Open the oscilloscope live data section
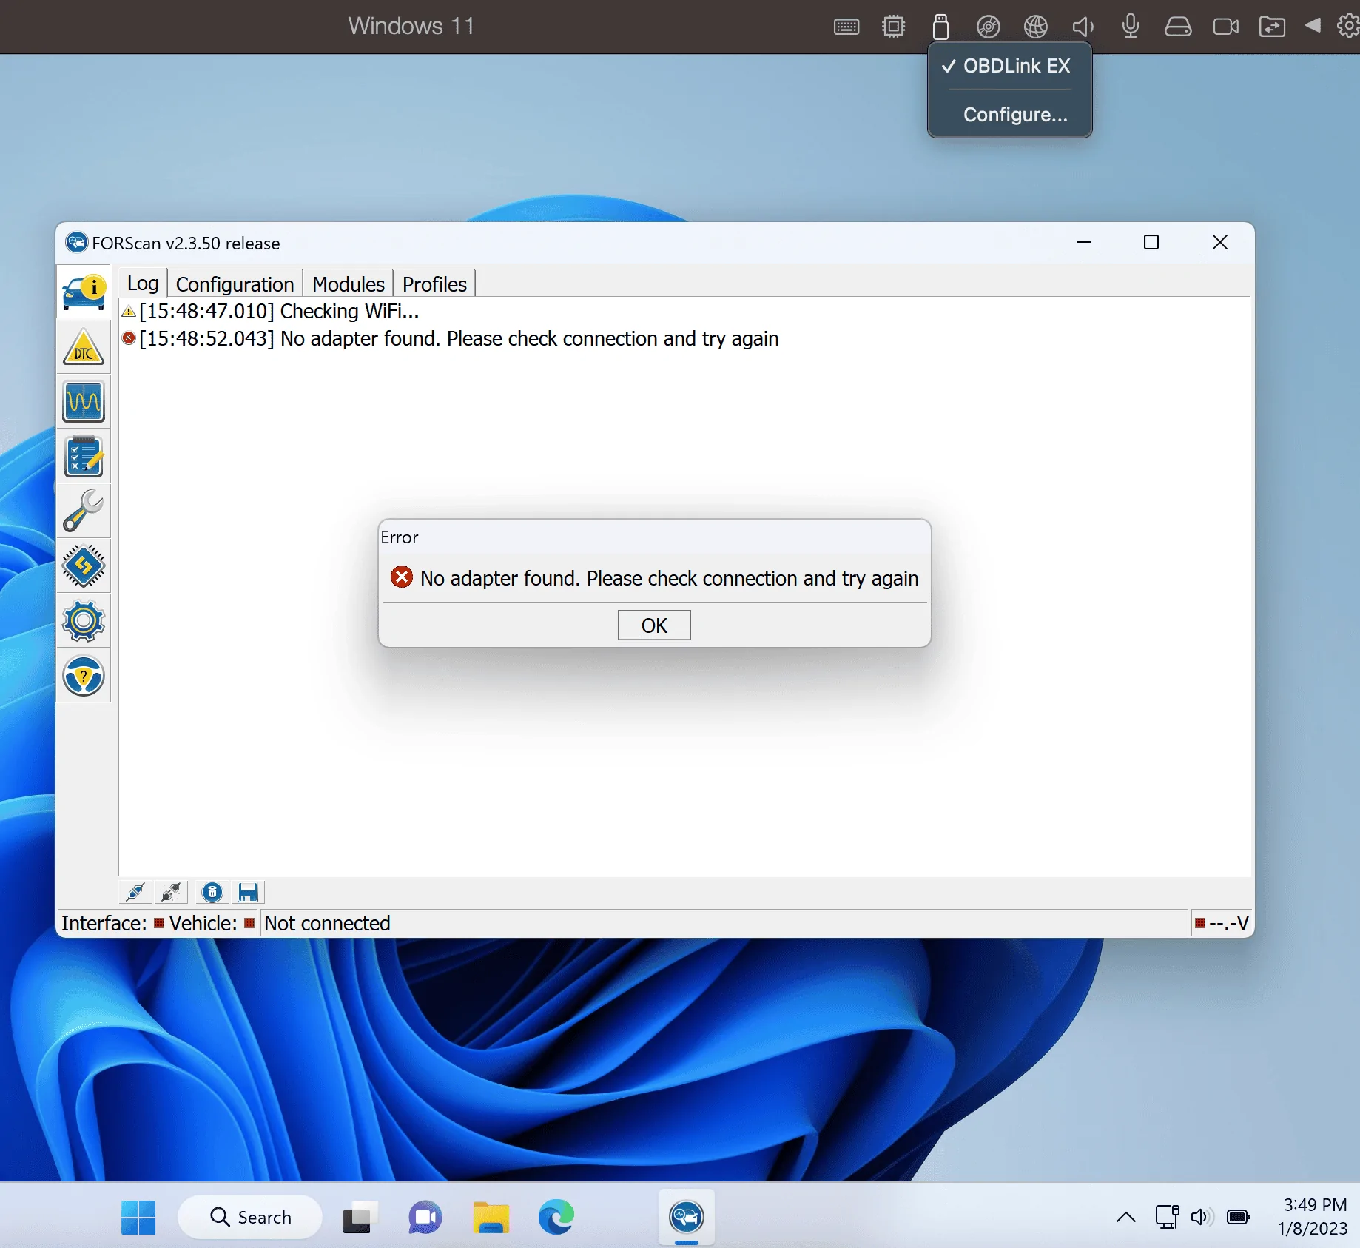1360x1248 pixels. pyautogui.click(x=84, y=402)
